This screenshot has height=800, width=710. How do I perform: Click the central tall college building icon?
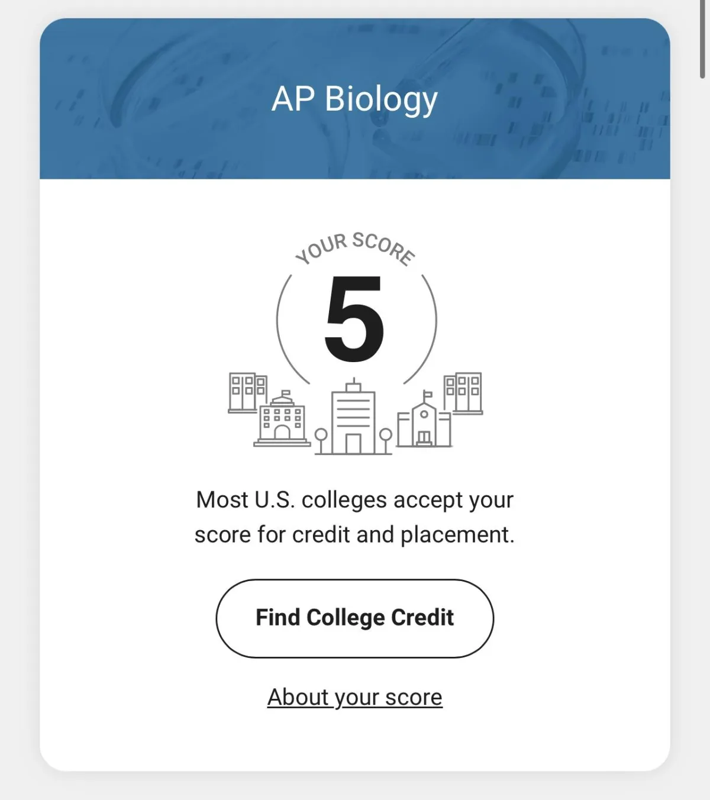353,417
